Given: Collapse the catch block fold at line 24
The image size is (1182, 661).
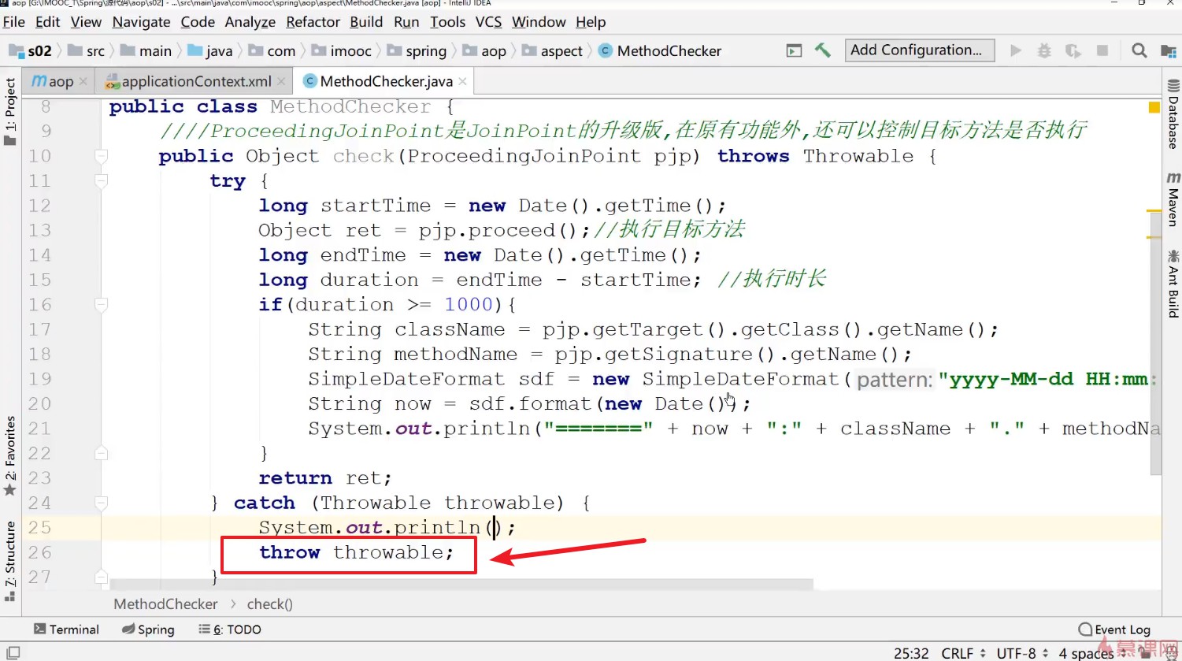Looking at the screenshot, I should [102, 503].
